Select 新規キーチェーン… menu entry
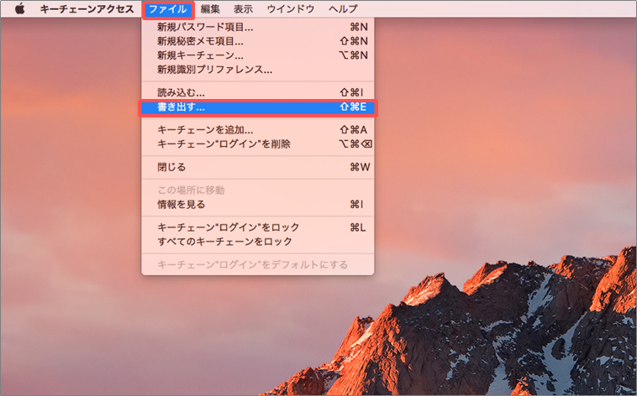637x396 pixels. pos(257,55)
